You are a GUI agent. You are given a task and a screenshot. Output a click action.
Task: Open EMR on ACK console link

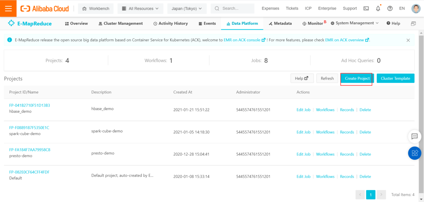pyautogui.click(x=244, y=40)
